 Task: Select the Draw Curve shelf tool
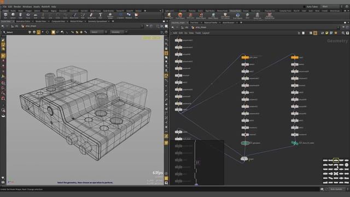74,16
